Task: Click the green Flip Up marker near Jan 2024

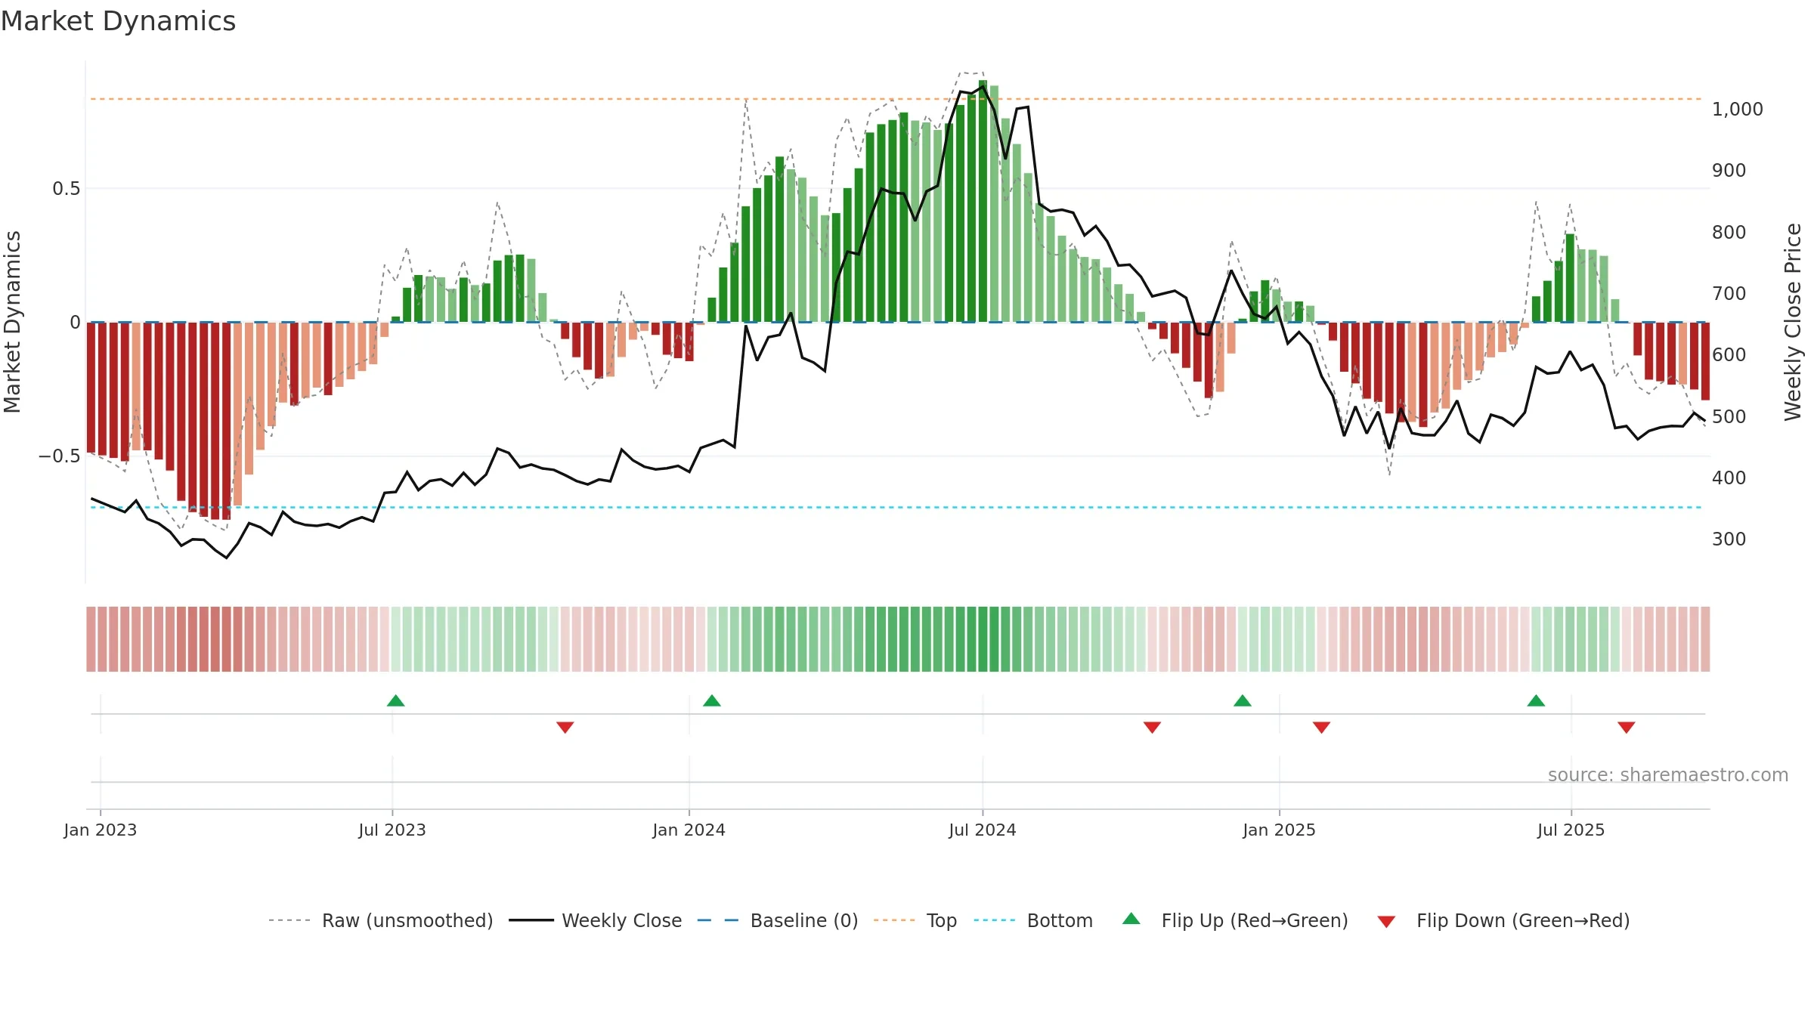Action: click(x=711, y=700)
